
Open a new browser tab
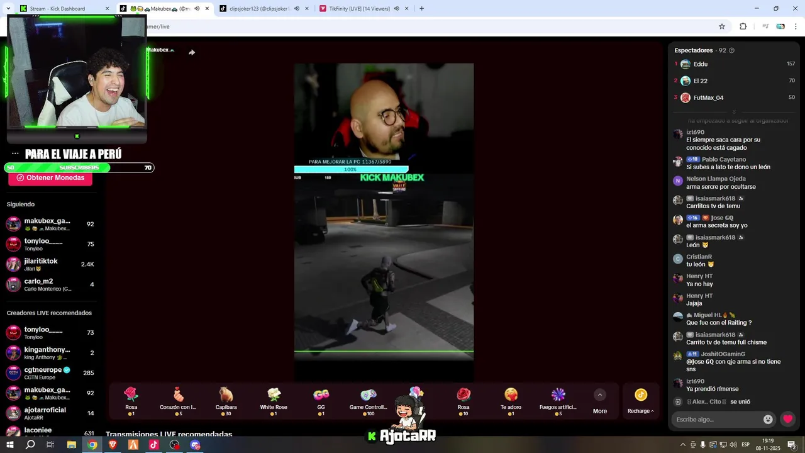421,9
